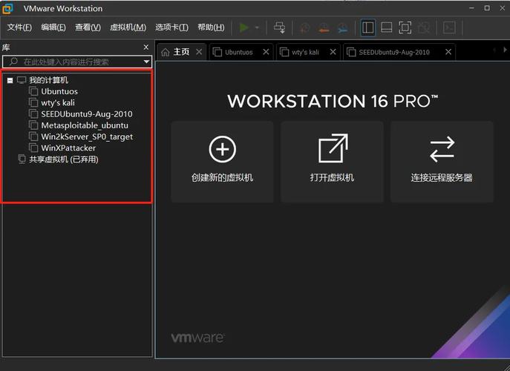510x371 pixels.
Task: Click the VM icon beside Win2kServer_SP0_target
Action: tap(33, 137)
